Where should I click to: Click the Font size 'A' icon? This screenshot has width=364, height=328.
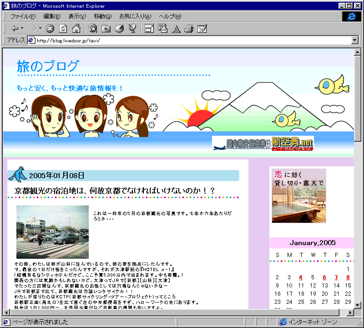176,29
